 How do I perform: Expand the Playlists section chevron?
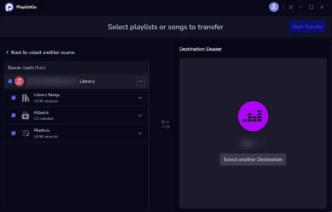pos(140,133)
